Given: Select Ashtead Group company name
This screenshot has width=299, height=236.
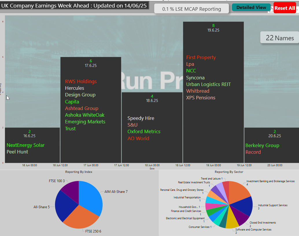Looking at the screenshot, I should click(82, 108).
